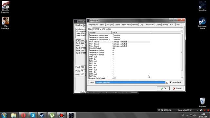Select the 'Reverse PWM01 logic' row

click(x=119, y=78)
